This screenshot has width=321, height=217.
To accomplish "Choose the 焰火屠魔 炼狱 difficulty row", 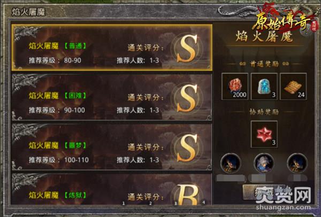I will pos(112,189).
